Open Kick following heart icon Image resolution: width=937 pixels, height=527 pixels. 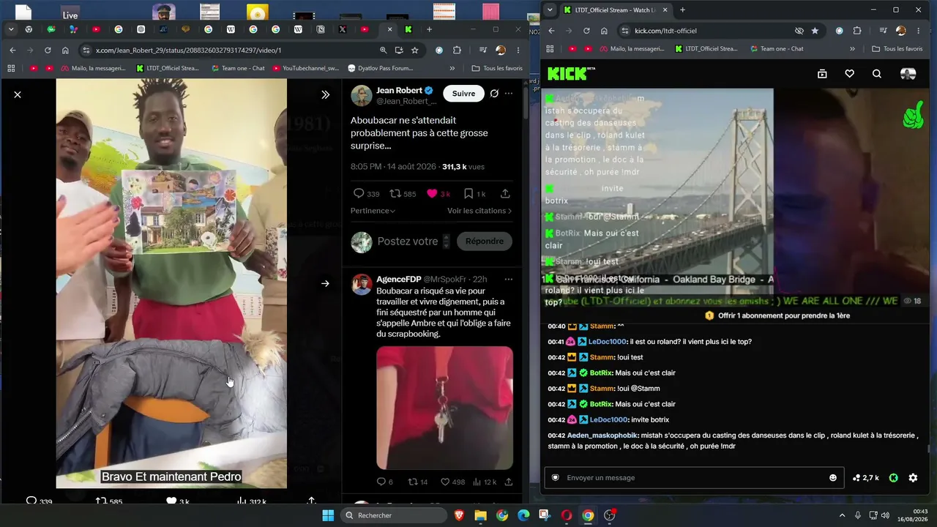pyautogui.click(x=849, y=73)
